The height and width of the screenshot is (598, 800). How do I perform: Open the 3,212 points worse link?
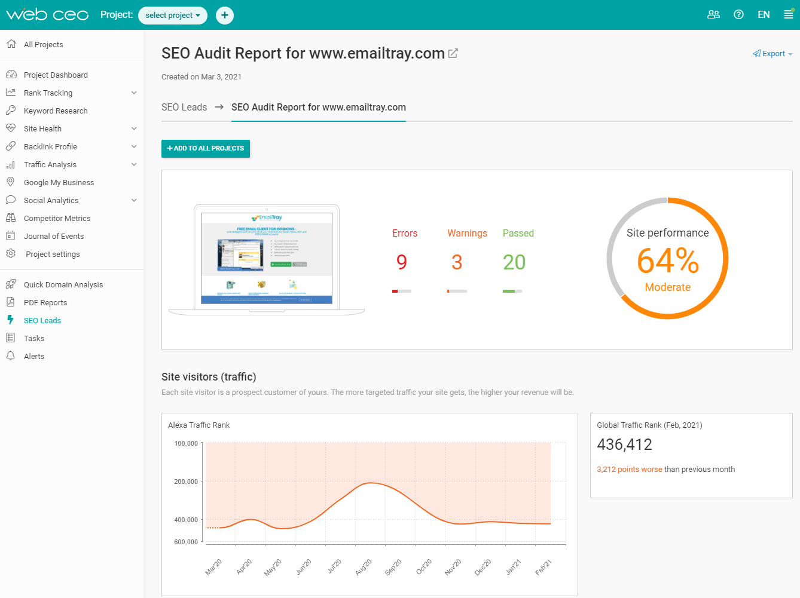(629, 469)
